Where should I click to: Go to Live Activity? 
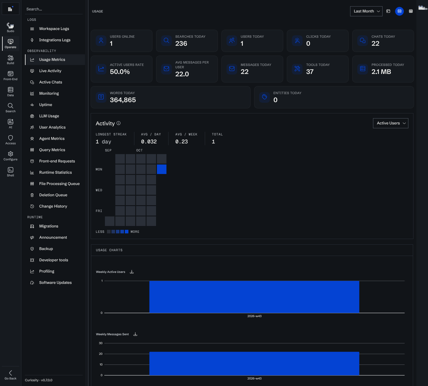(x=55, y=71)
